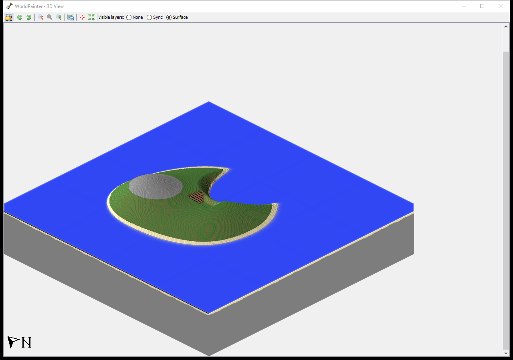Click the vertical scrollbar thumb
The width and height of the screenshot is (513, 360).
tap(506, 200)
